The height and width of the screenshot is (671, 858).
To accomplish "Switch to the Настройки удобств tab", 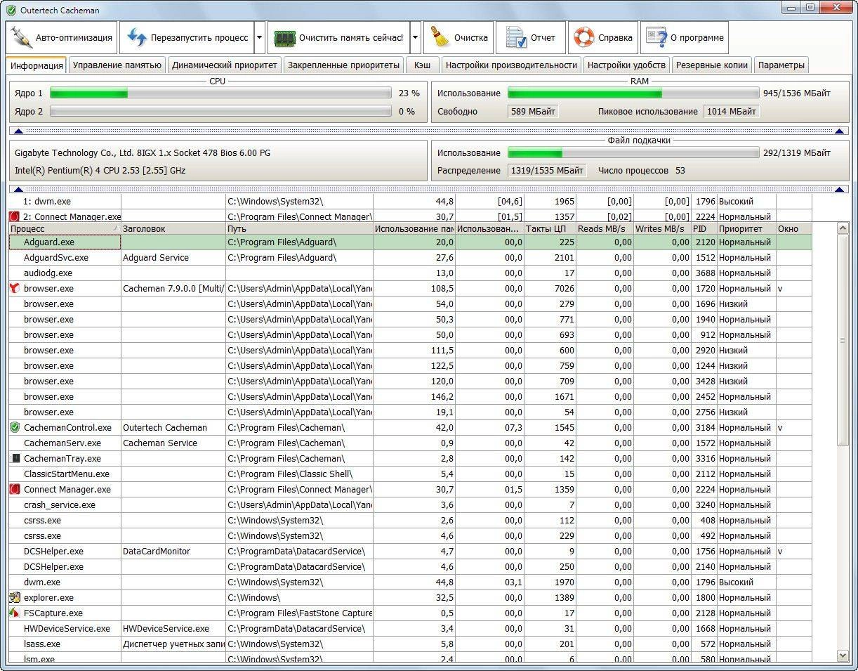I will pyautogui.click(x=626, y=65).
